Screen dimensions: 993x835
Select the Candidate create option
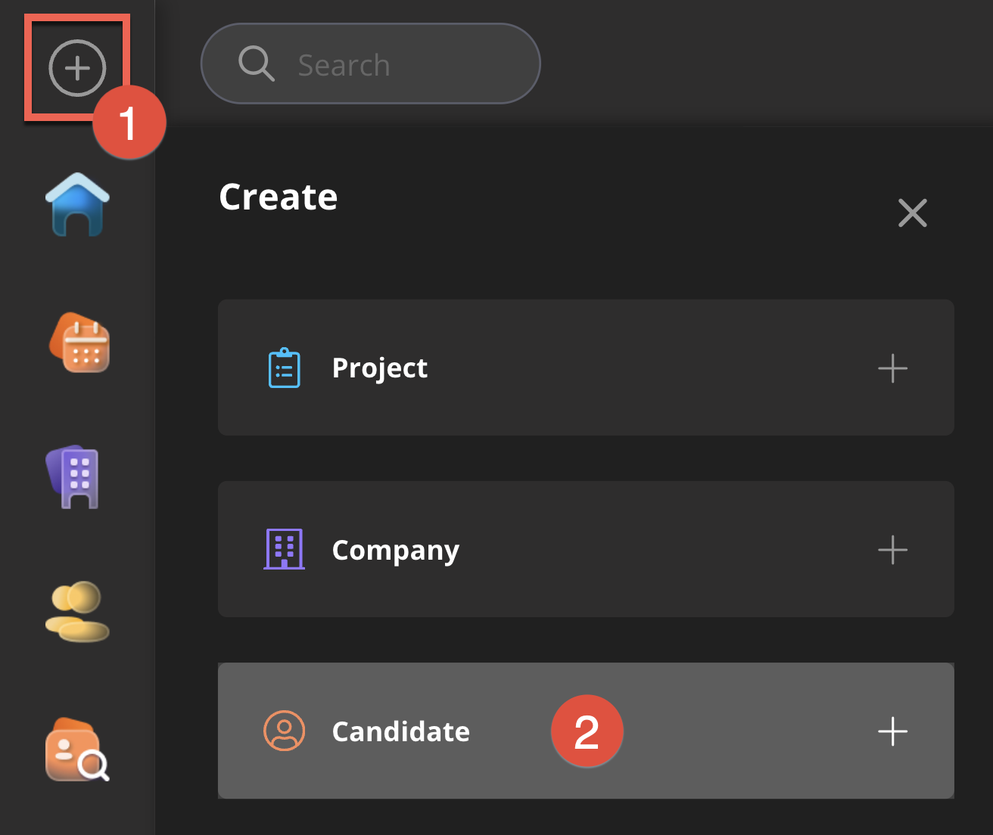point(401,731)
